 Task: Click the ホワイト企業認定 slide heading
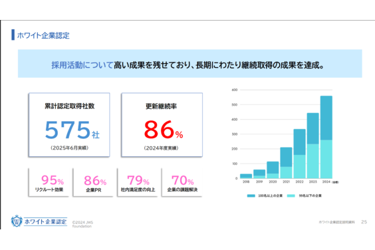[43, 35]
